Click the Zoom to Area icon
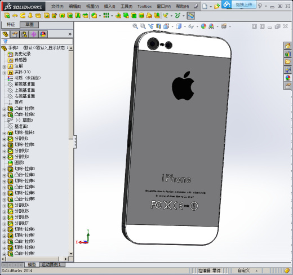 point(143,26)
